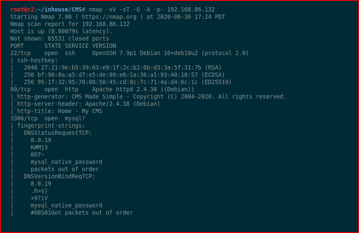This screenshot has height=233, width=359.
Task: Click the 3306/tcp mysql? line
Action: (48, 119)
